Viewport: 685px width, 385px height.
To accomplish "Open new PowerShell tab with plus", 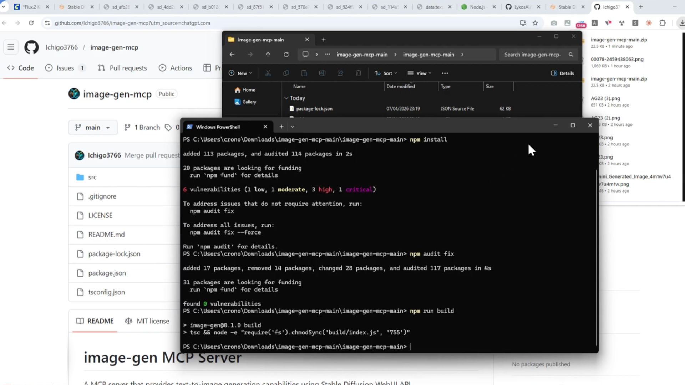I will [281, 127].
